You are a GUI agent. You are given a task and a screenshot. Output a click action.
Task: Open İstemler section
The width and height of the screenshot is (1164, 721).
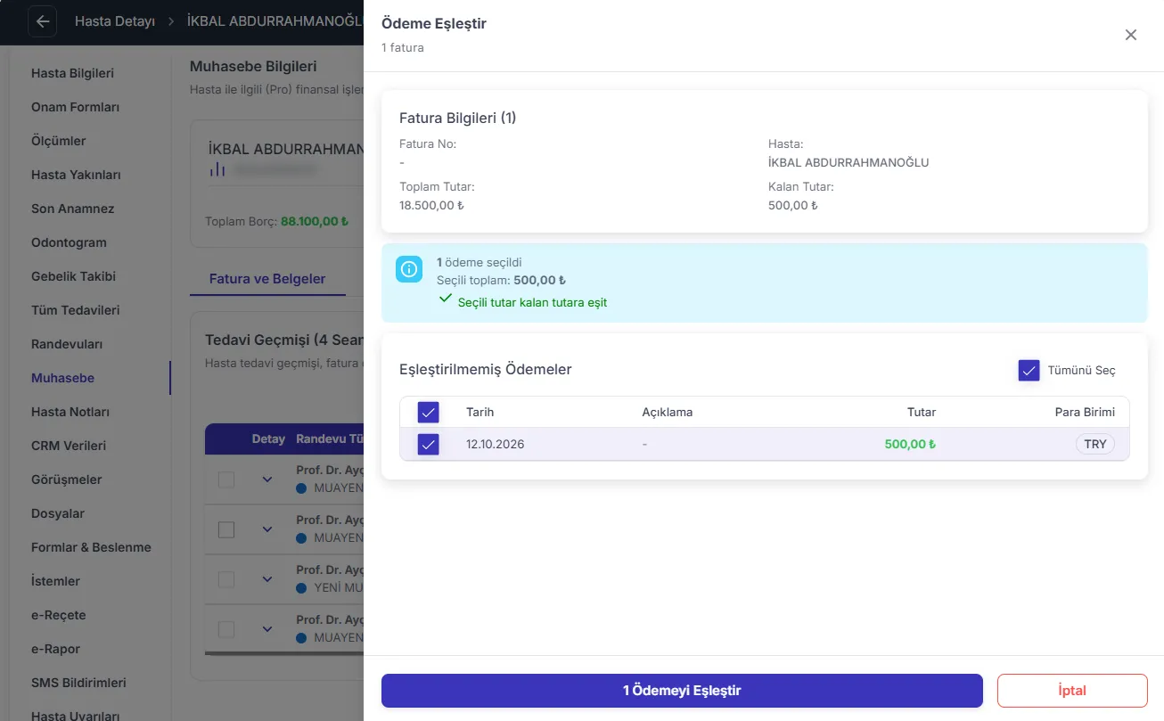tap(55, 581)
